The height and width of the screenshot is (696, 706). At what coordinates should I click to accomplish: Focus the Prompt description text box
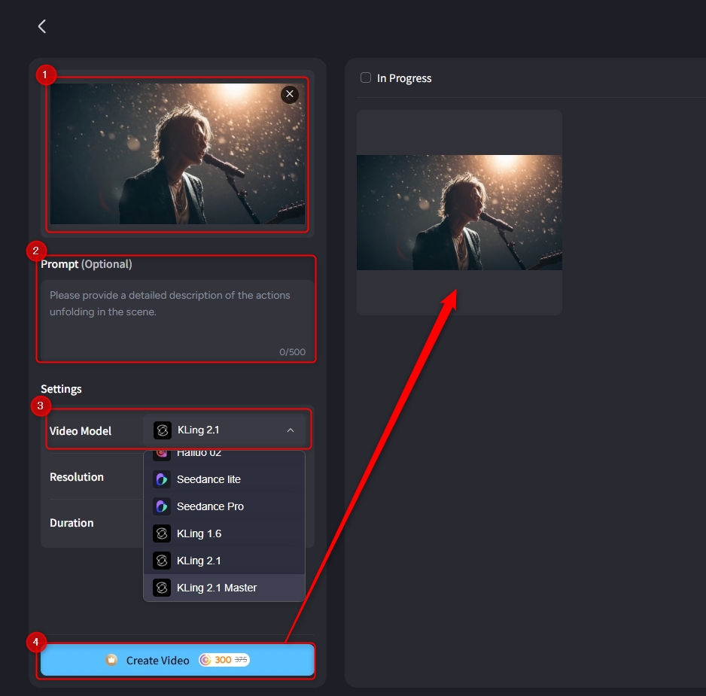(x=177, y=316)
